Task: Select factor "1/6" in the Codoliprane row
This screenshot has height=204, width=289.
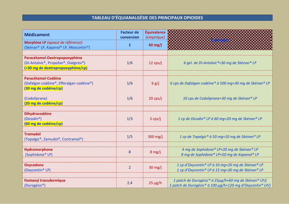Action: (x=130, y=98)
